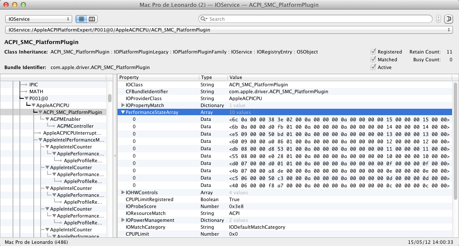Select the CFBundleIdentifier property row
The width and height of the screenshot is (459, 246).
(x=285, y=91)
